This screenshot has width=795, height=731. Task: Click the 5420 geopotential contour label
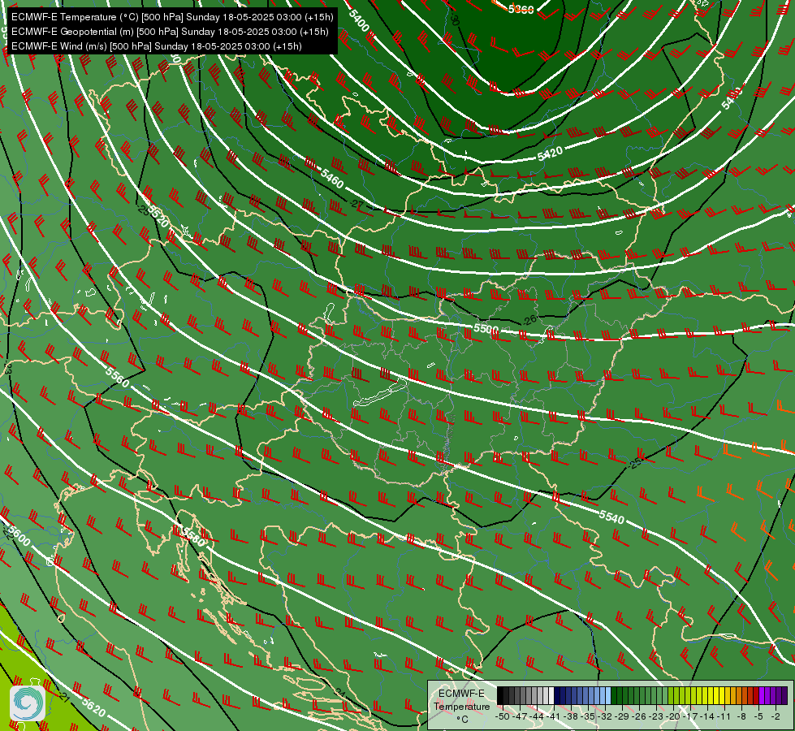[x=550, y=154]
